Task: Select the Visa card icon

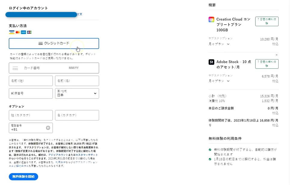Action: point(11,32)
